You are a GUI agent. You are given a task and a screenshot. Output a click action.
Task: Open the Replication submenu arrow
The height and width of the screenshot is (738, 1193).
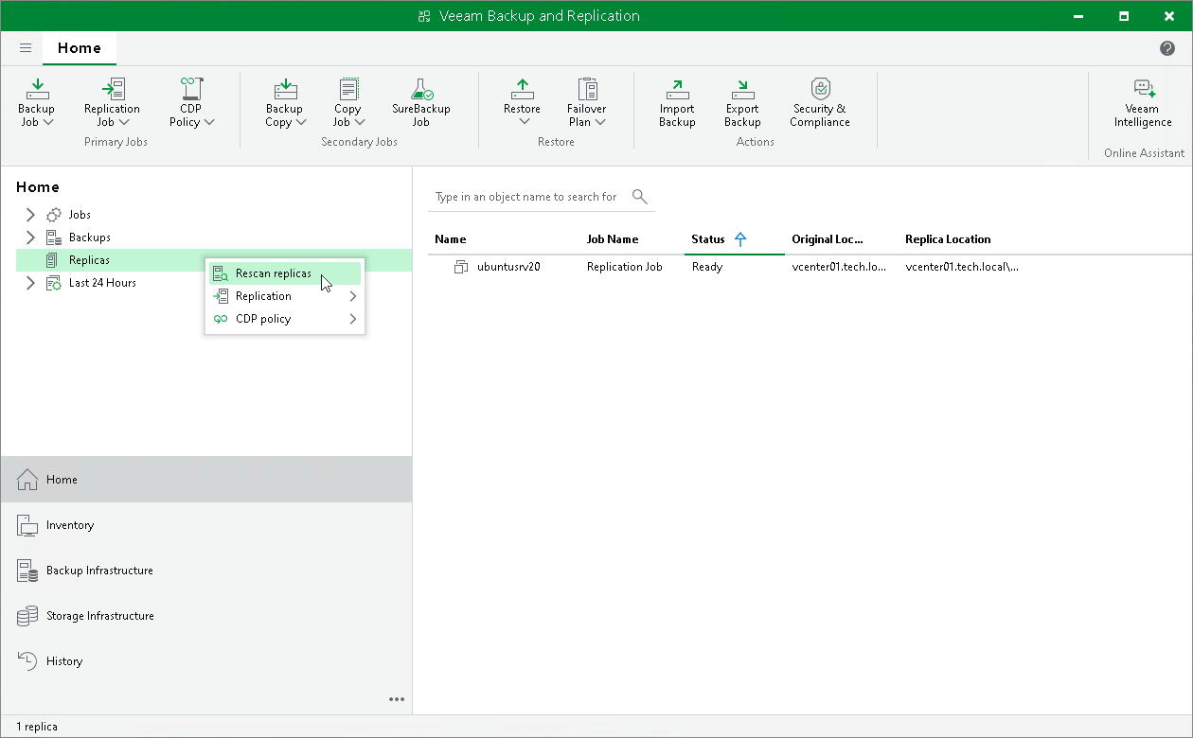[353, 296]
